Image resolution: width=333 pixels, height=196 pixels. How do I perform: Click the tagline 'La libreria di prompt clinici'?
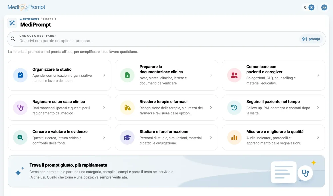coord(73,52)
